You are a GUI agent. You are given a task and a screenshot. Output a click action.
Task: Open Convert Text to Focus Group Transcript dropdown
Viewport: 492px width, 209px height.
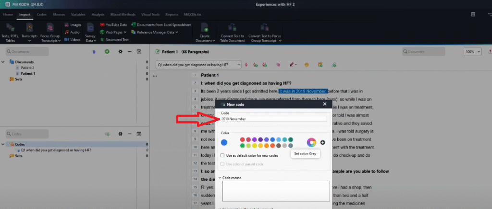280,41
